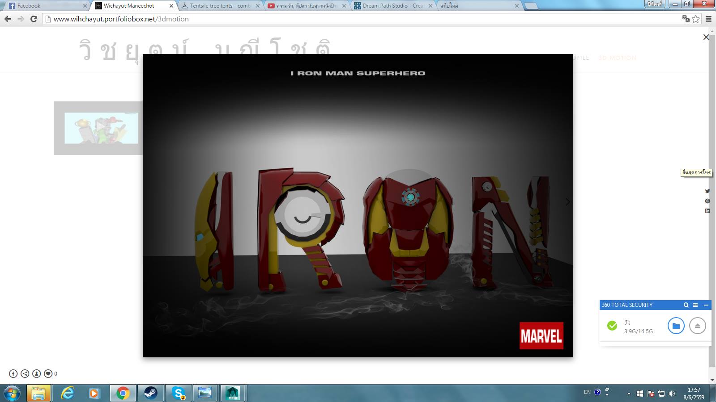Like the page with the heart icon
The image size is (716, 402).
[x=48, y=373]
